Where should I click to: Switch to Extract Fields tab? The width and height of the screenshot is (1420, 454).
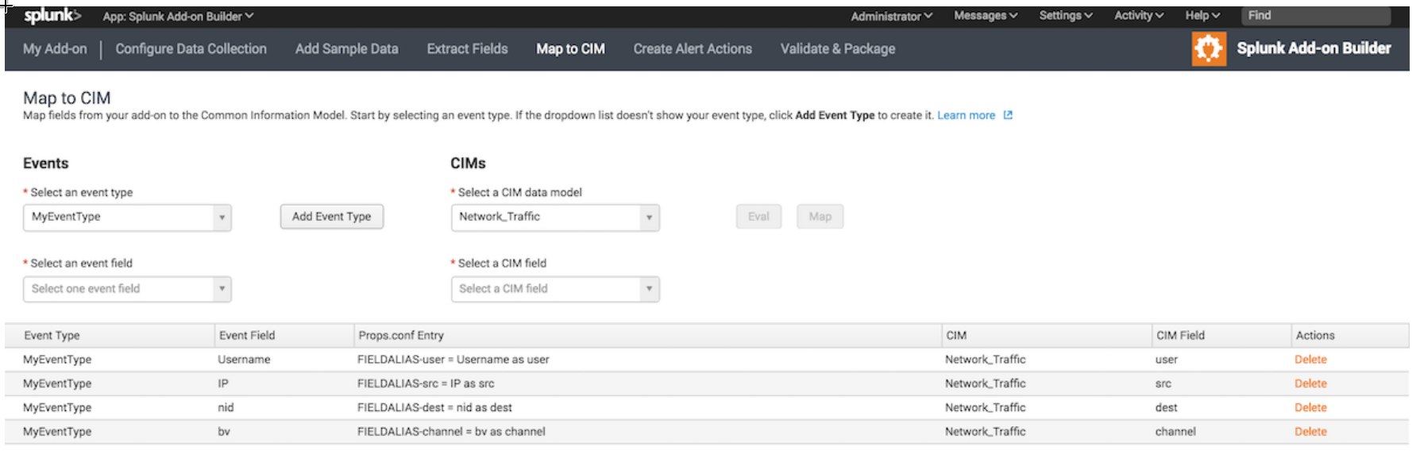467,49
